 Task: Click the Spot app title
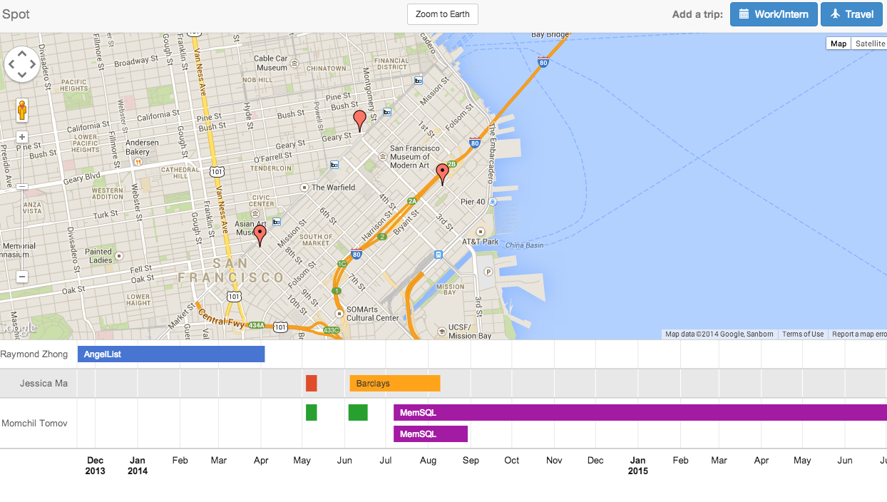[16, 14]
